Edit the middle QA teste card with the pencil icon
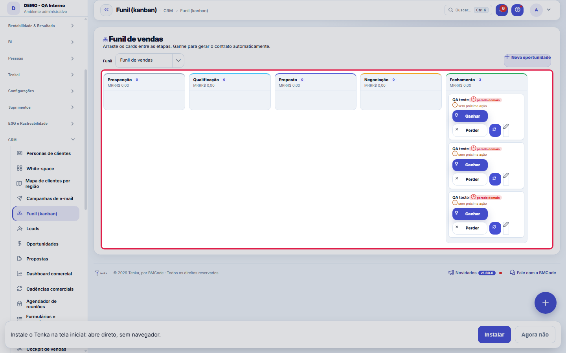The width and height of the screenshot is (566, 353). (506, 179)
